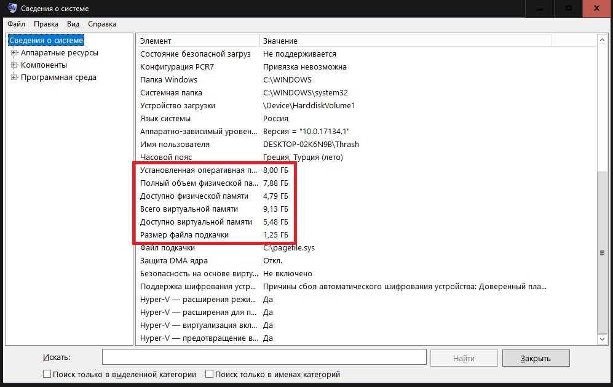
Task: Expand the Программная среда node
Action: 14,77
